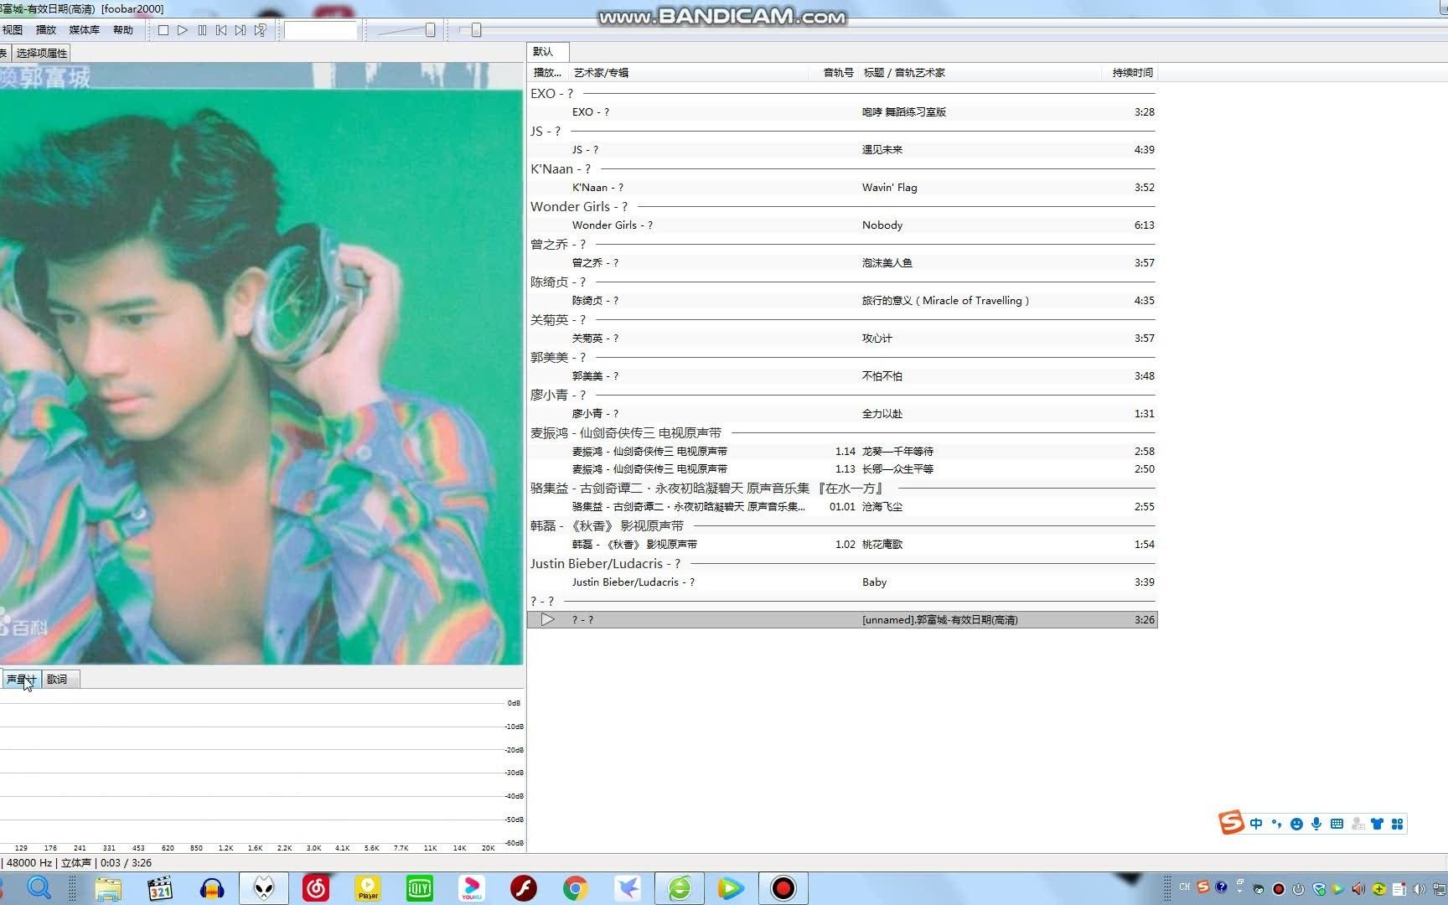The image size is (1448, 905).
Task: Open the 视图 menu
Action: [12, 30]
